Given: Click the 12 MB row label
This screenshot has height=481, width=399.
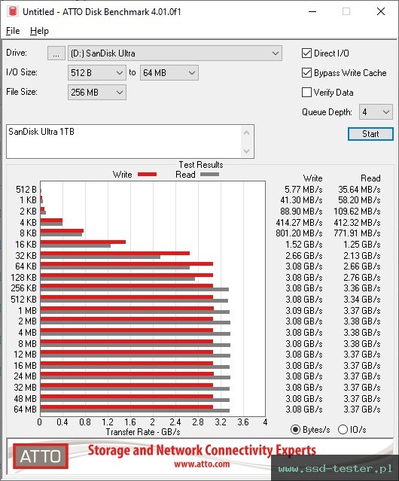Looking at the screenshot, I should (25, 355).
